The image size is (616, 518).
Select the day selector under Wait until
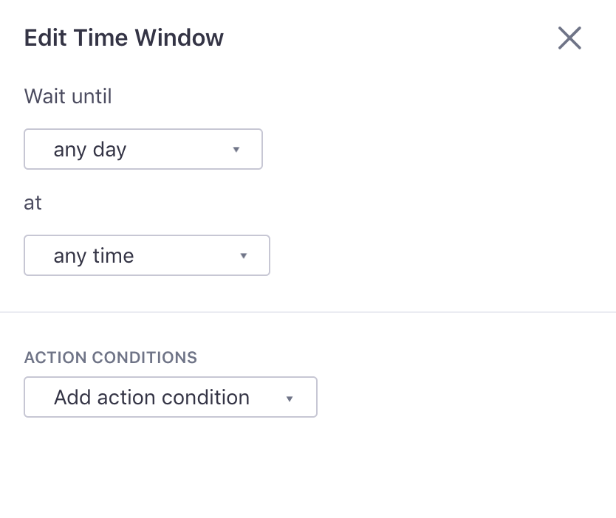click(143, 149)
